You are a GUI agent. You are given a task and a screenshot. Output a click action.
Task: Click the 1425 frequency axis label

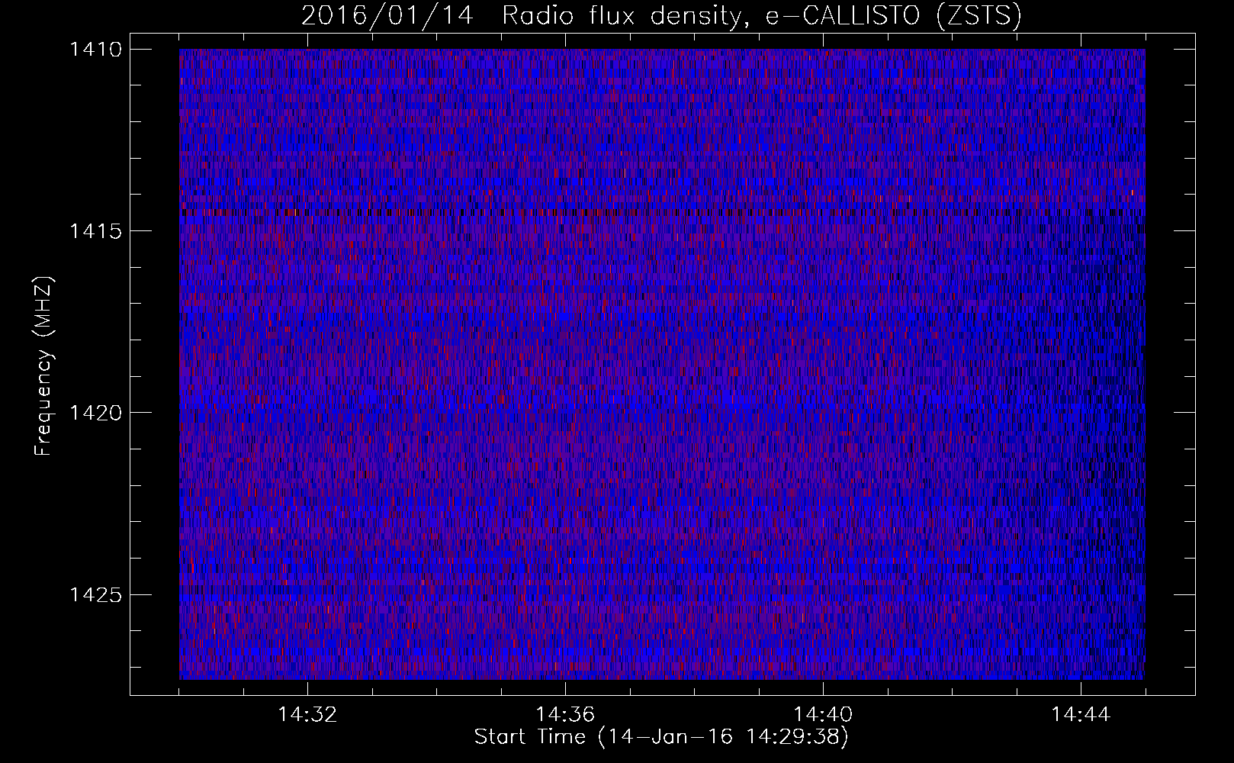click(95, 594)
